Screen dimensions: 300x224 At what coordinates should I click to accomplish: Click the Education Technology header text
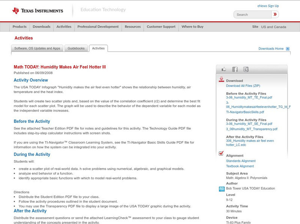tap(103, 10)
